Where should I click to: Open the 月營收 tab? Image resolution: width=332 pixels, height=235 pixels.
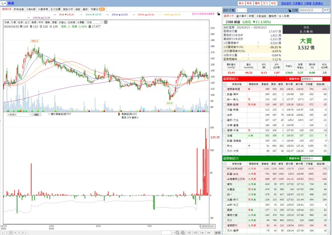97,9
